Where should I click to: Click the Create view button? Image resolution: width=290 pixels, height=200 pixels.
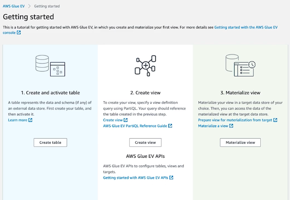(145, 142)
